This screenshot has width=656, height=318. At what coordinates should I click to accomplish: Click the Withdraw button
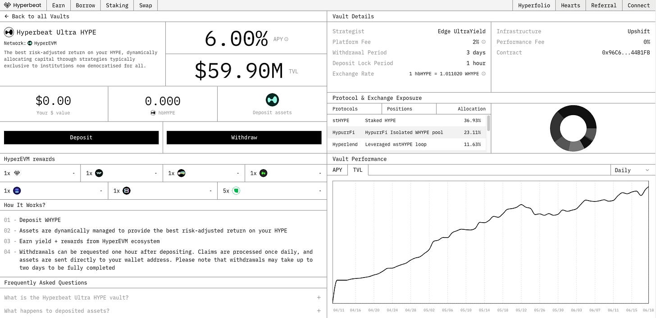[x=244, y=138]
